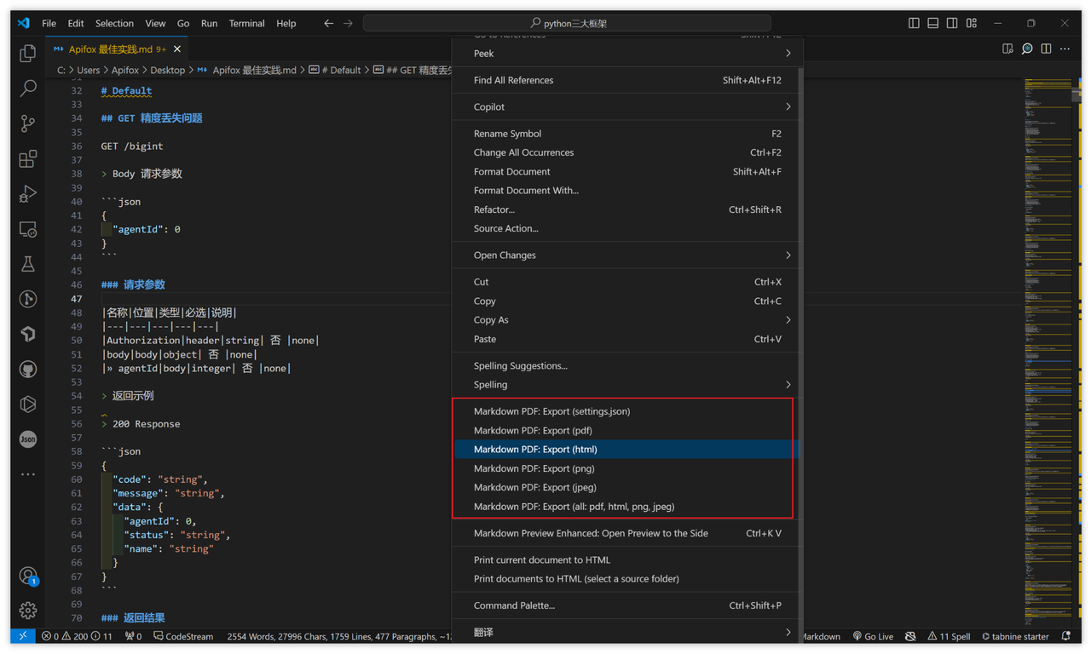1091x654 pixels.
Task: Open the File menu
Action: [x=49, y=23]
